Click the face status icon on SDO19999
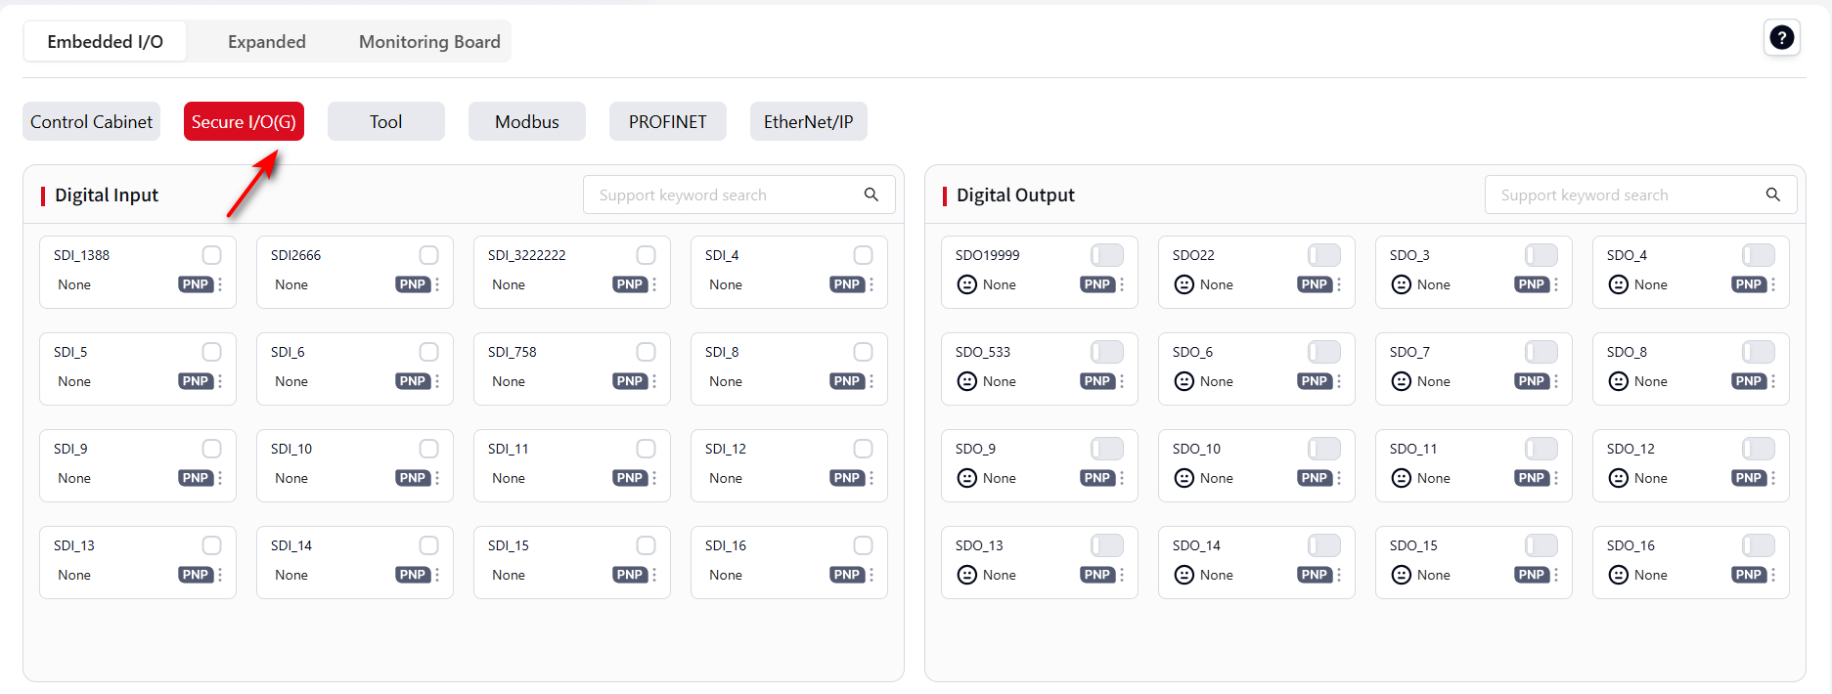The height and width of the screenshot is (694, 1832). (x=966, y=284)
